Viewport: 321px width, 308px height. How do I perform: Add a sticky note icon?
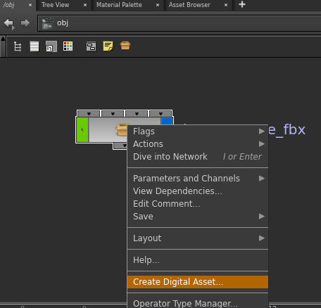[108, 46]
